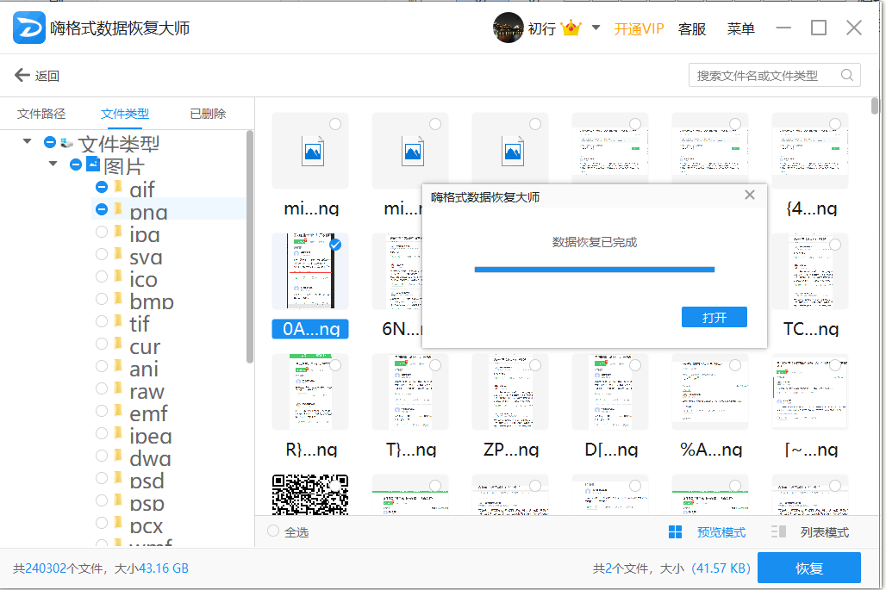Open the D[...ng thumbnail
Viewport: 886px width, 590px height.
[609, 392]
